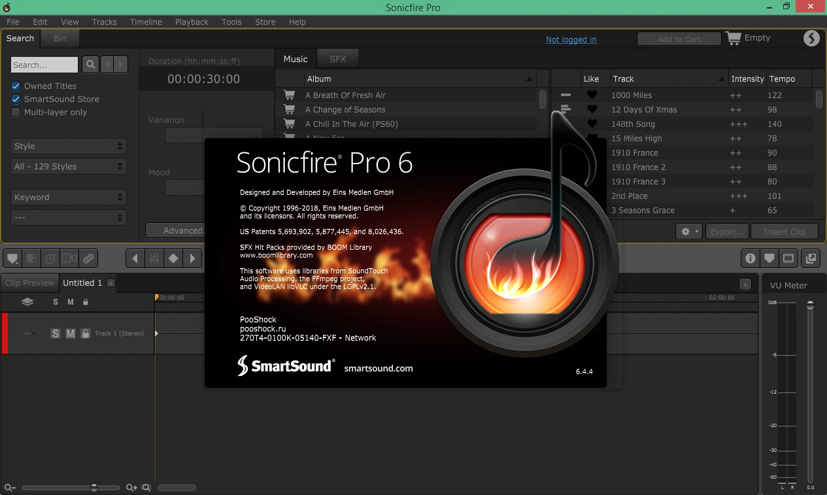Uncheck the Owned Titles checkbox
Screen dimensions: 827x495
(x=16, y=86)
